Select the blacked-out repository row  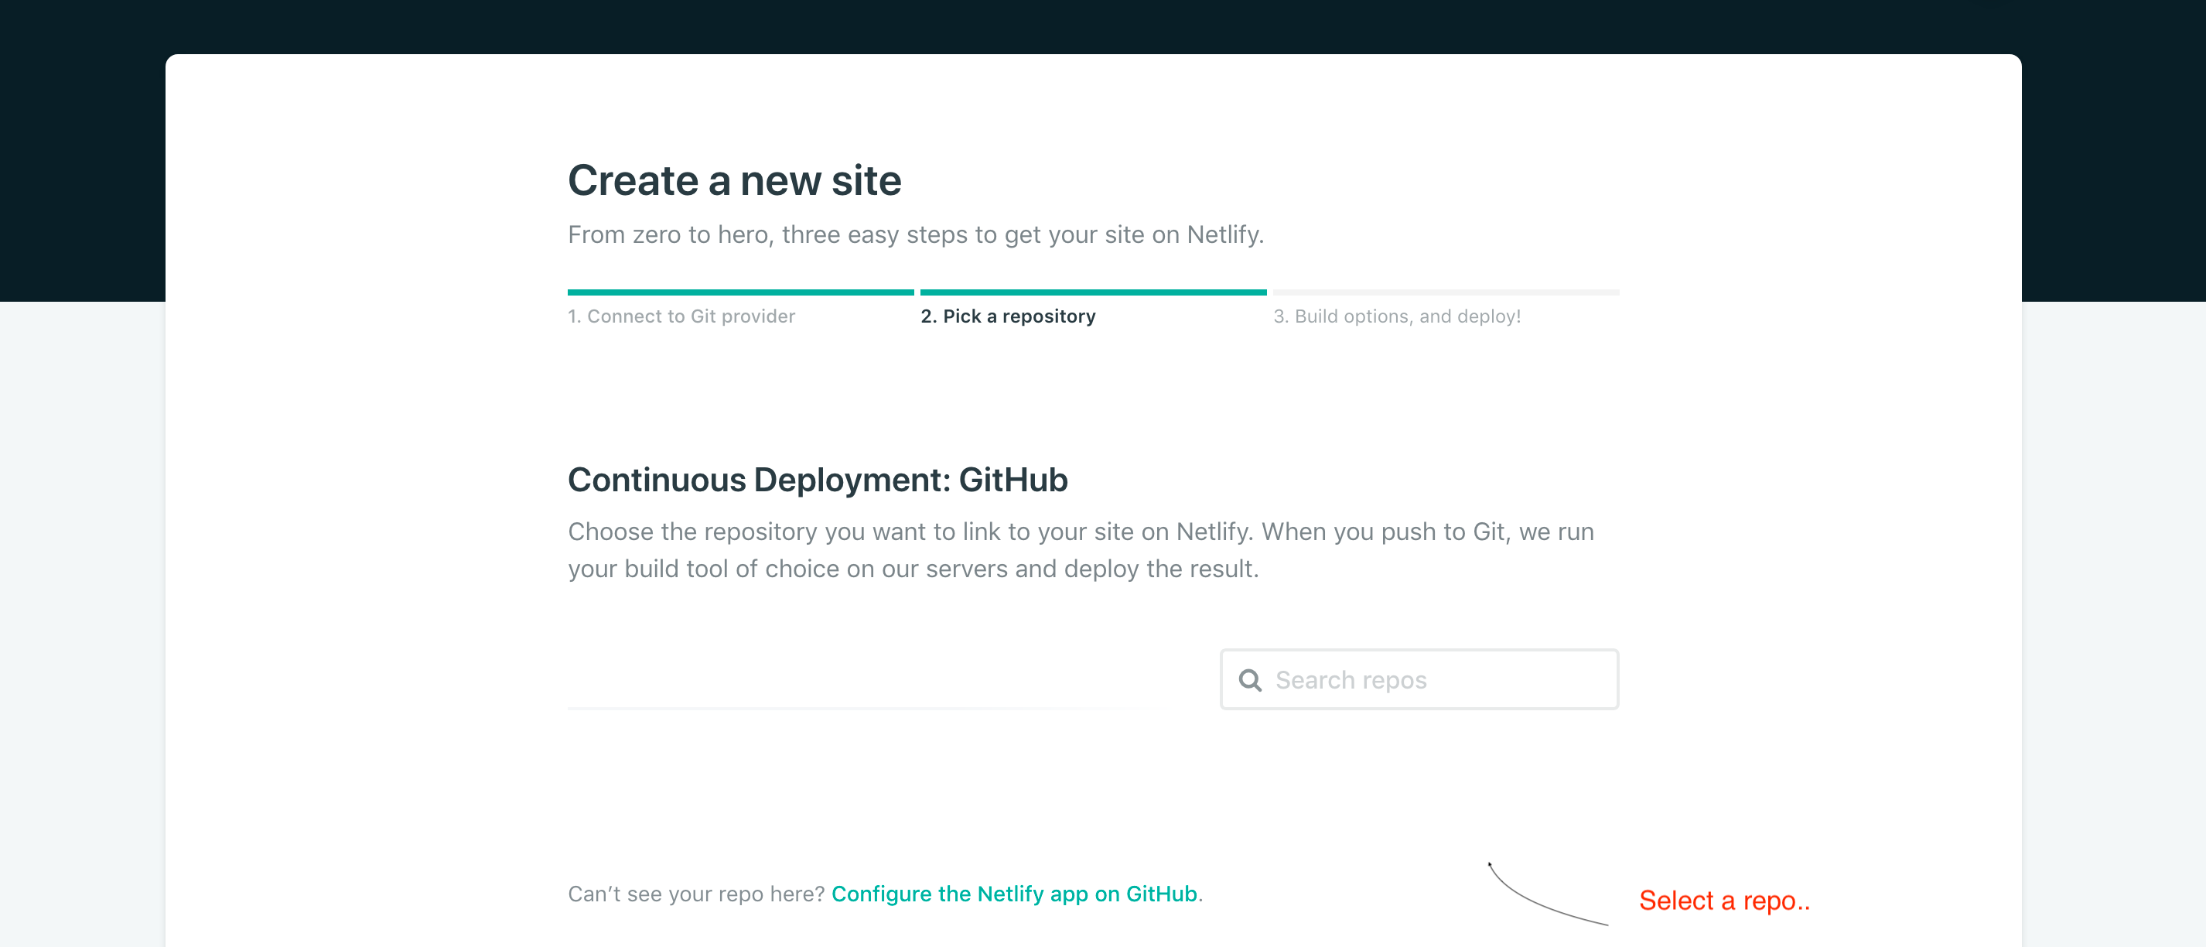1100,778
